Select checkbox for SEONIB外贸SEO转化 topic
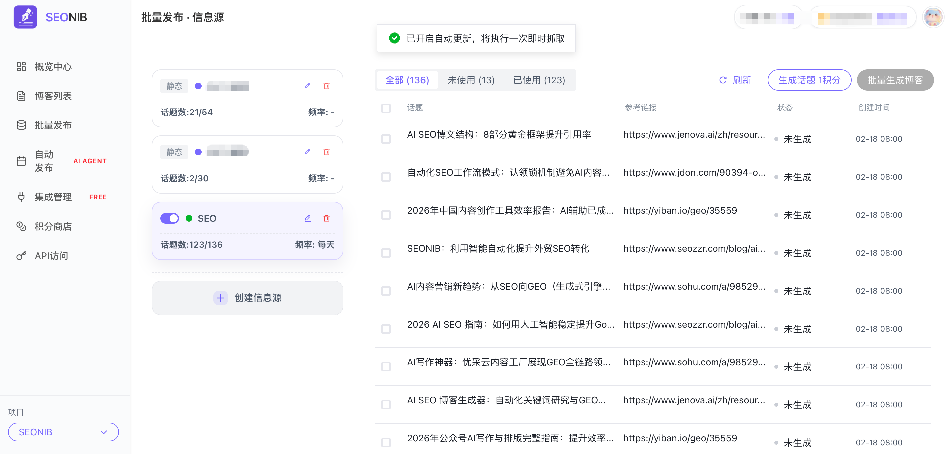952x454 pixels. pyautogui.click(x=386, y=253)
